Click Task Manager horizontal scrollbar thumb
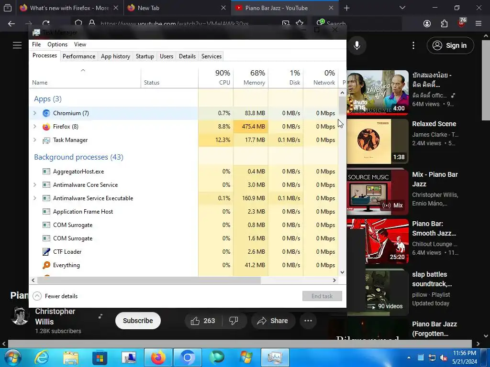490x367 pixels. (149, 280)
